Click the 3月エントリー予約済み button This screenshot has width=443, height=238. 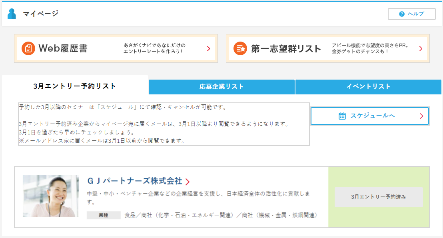[379, 197]
